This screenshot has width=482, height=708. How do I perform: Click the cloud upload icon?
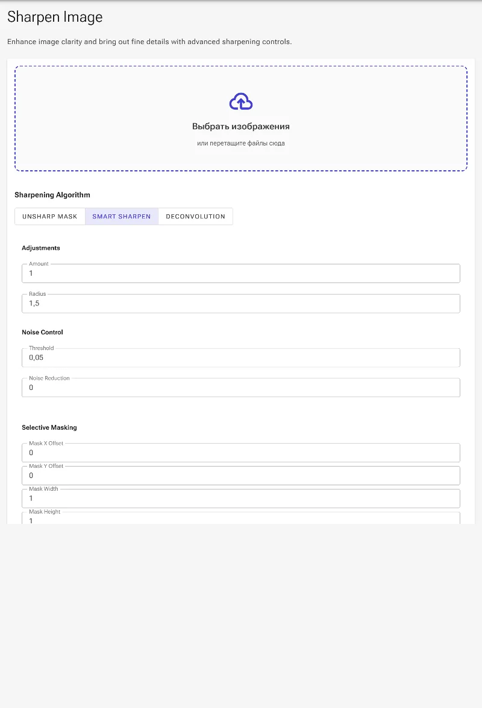tap(241, 101)
